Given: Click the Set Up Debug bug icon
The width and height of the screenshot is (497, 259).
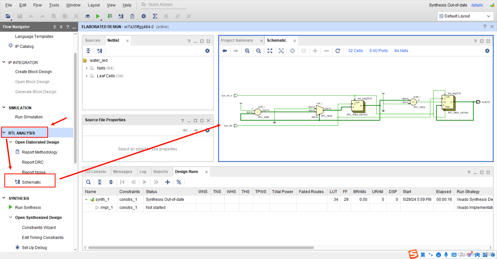Looking at the screenshot, I should tap(17, 247).
